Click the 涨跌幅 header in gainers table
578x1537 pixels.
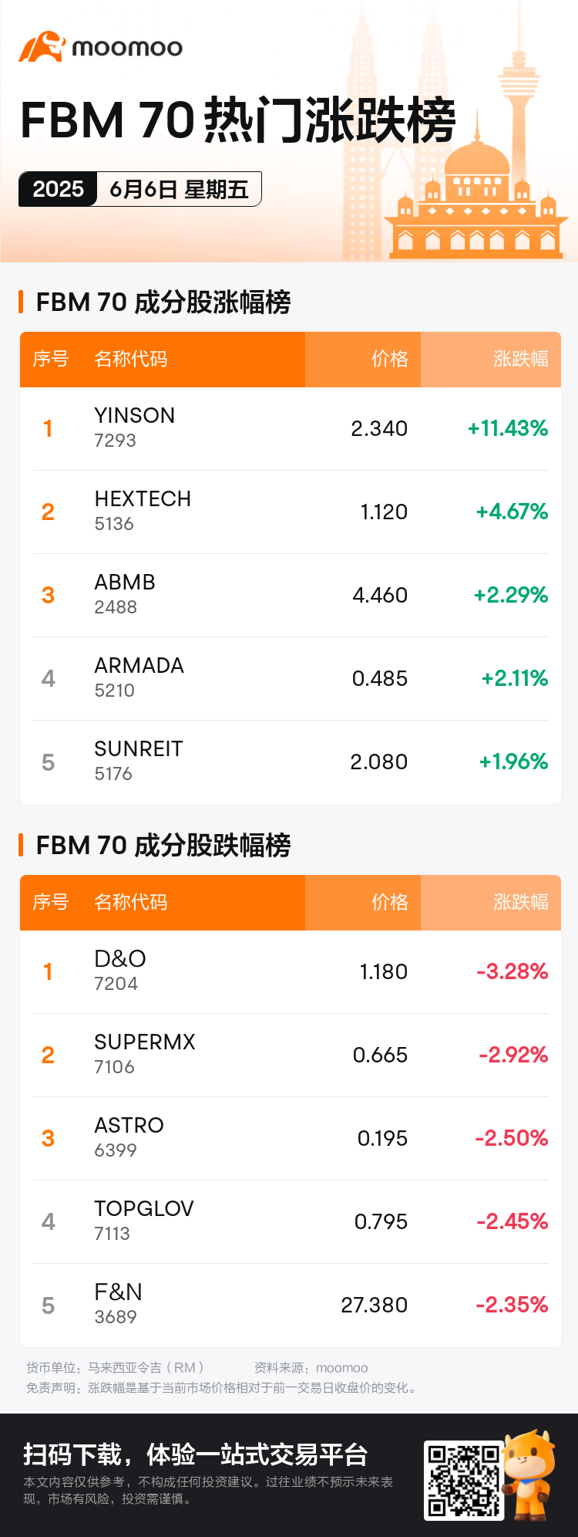click(521, 359)
